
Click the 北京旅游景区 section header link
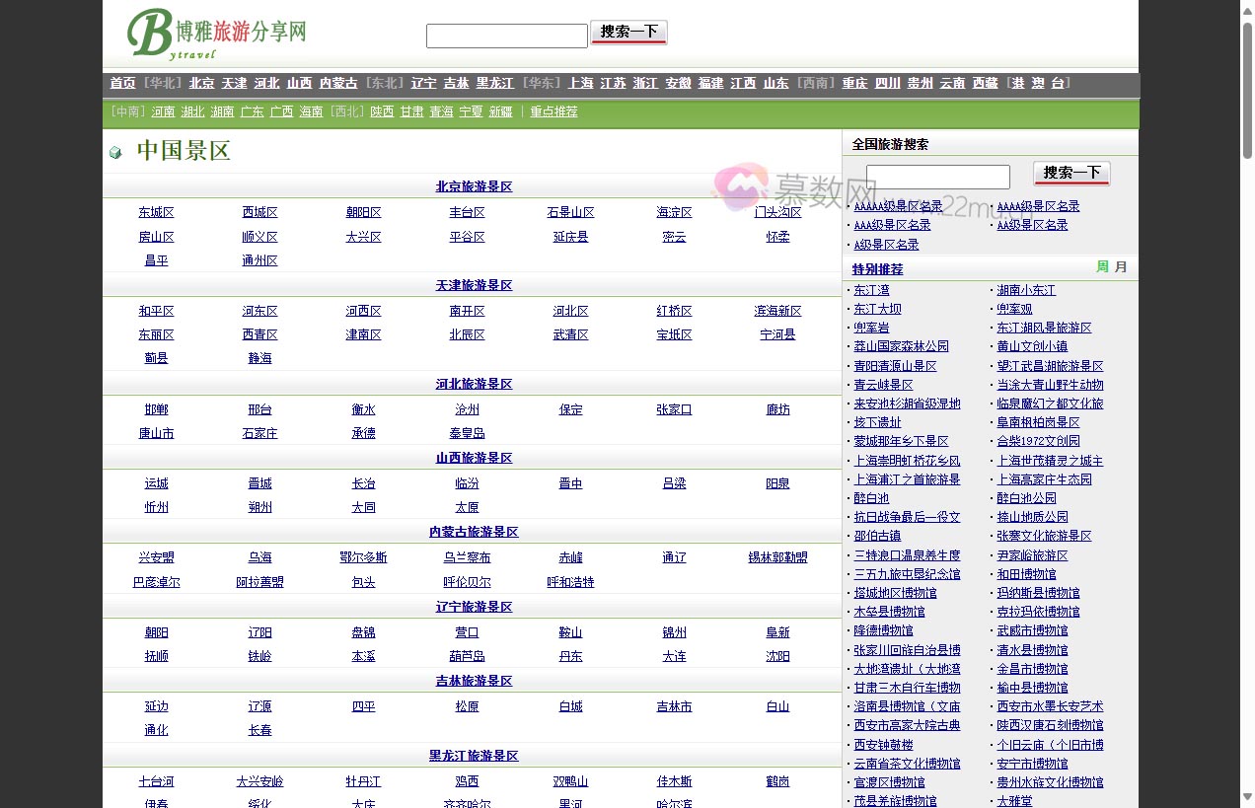(473, 185)
